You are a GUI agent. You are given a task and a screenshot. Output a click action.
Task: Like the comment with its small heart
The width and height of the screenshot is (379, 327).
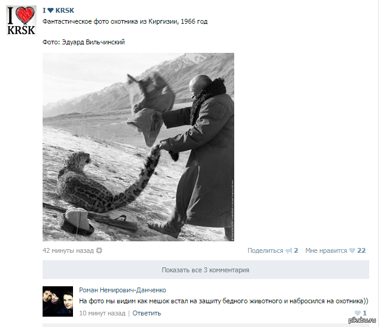tap(358, 313)
